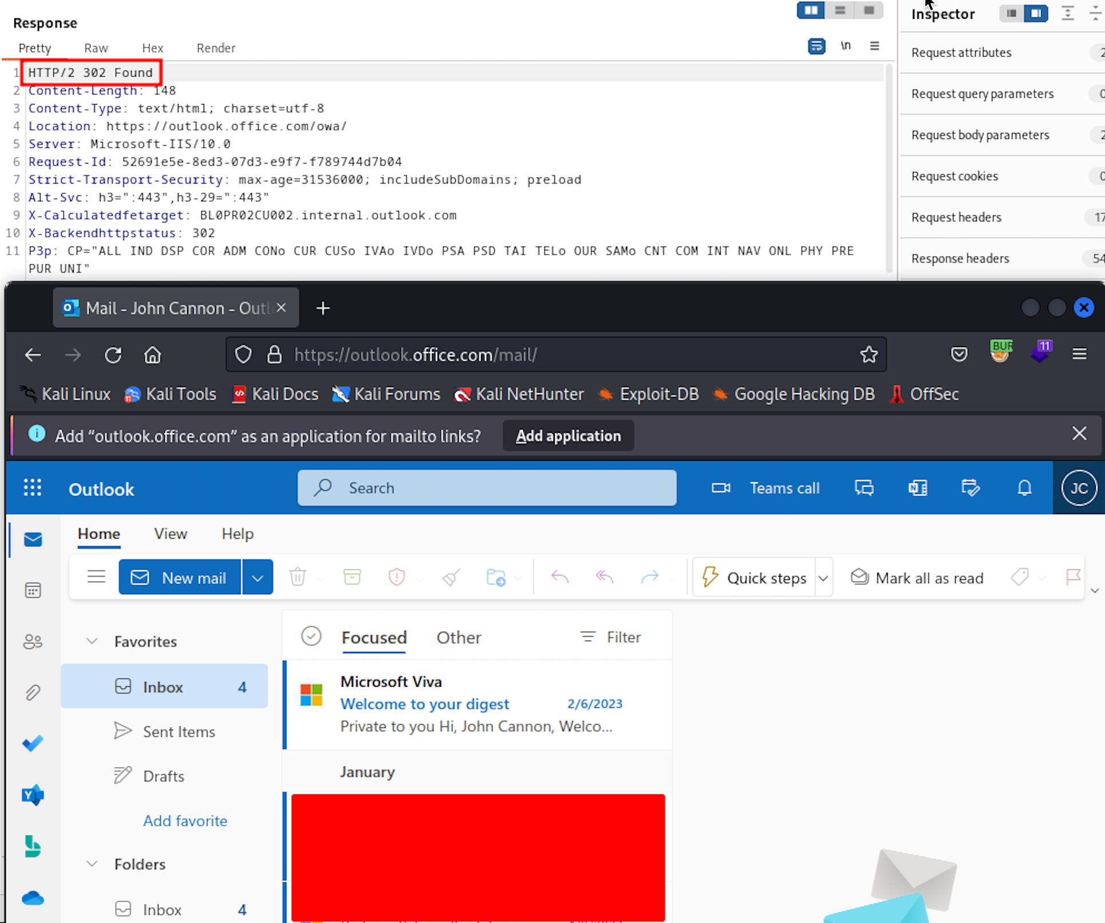Select Burp combined tab layout view

point(869,10)
